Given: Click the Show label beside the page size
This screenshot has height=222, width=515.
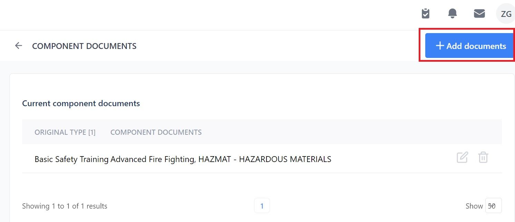Looking at the screenshot, I should click(474, 206).
